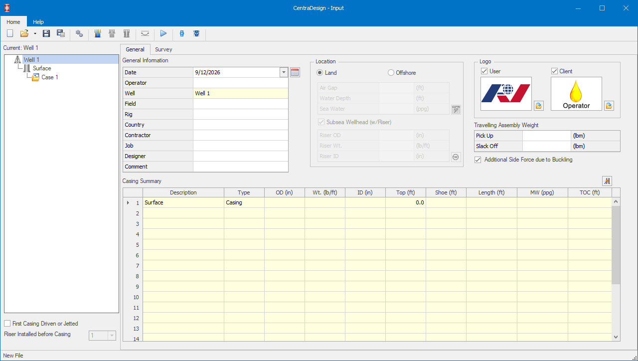The height and width of the screenshot is (361, 638).
Task: Open settings with the gears icon
Action: (x=79, y=33)
